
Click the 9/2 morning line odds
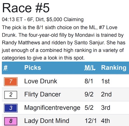click(89, 94)
